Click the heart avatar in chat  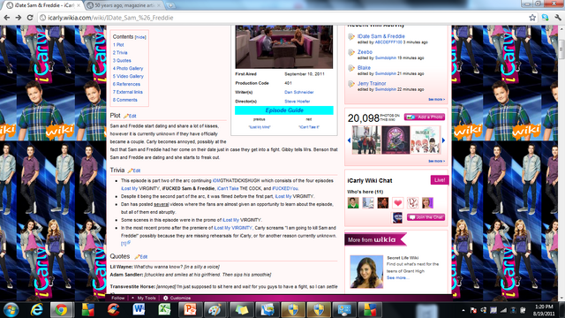pyautogui.click(x=398, y=203)
